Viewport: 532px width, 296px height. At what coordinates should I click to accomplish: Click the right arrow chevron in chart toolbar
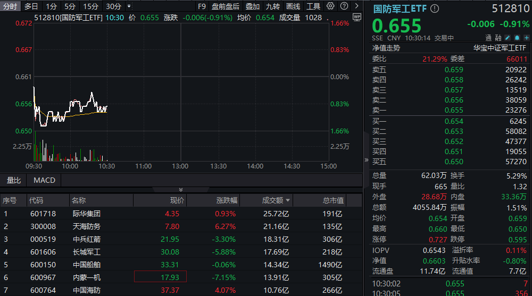coord(356,6)
